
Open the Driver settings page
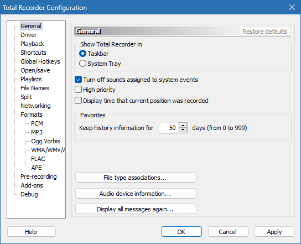(28, 35)
